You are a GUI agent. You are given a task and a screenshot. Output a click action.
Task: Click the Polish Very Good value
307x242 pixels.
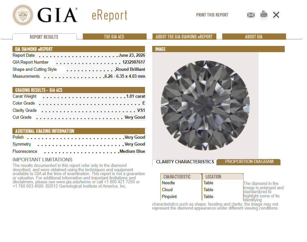pyautogui.click(x=135, y=137)
